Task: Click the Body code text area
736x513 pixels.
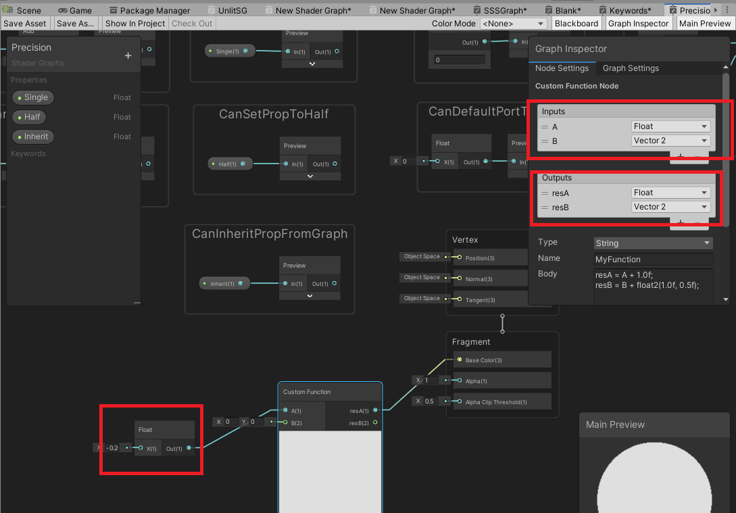Action: [x=653, y=286]
